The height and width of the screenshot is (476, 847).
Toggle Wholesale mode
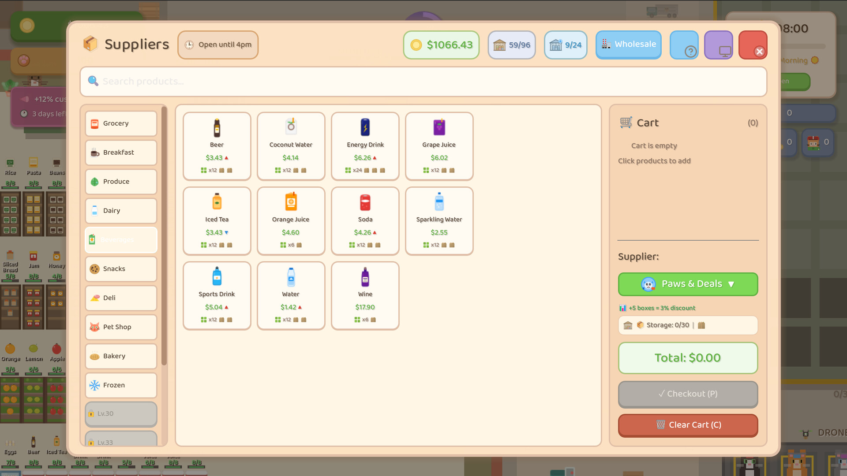coord(628,45)
